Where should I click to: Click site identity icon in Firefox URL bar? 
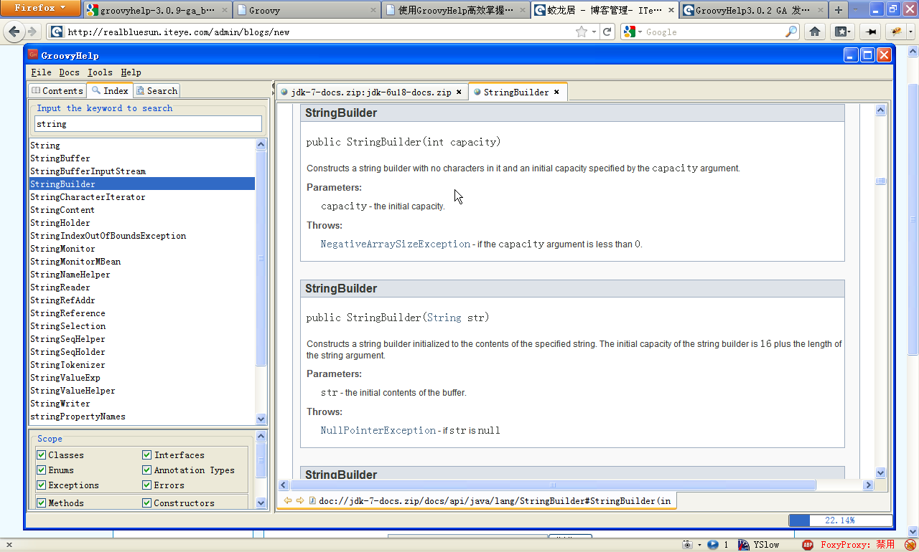(57, 32)
